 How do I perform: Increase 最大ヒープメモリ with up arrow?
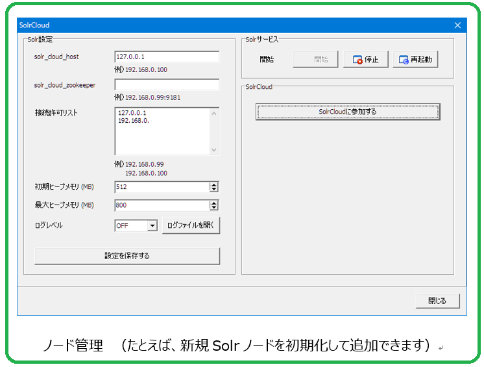coord(214,203)
